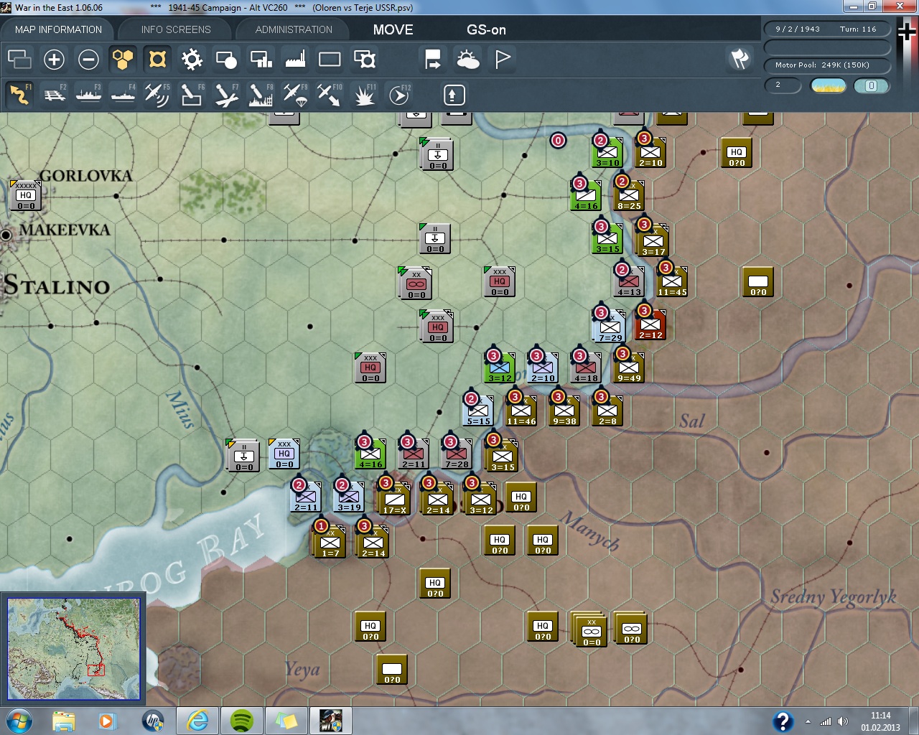Select the 3=19 unit counter
The height and width of the screenshot is (735, 919).
click(349, 496)
